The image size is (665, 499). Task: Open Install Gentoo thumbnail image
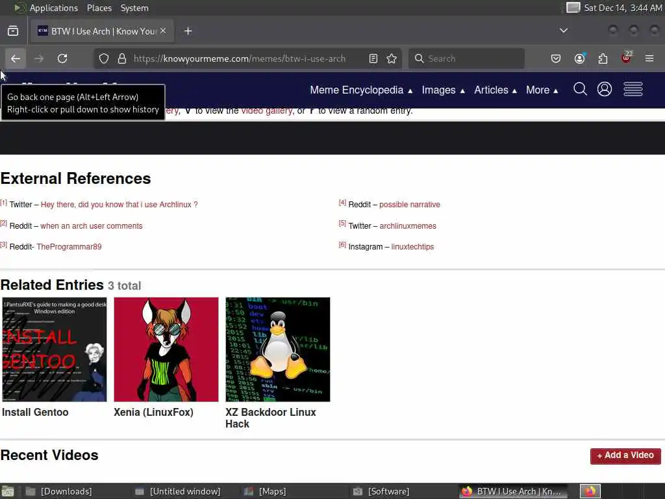click(55, 349)
